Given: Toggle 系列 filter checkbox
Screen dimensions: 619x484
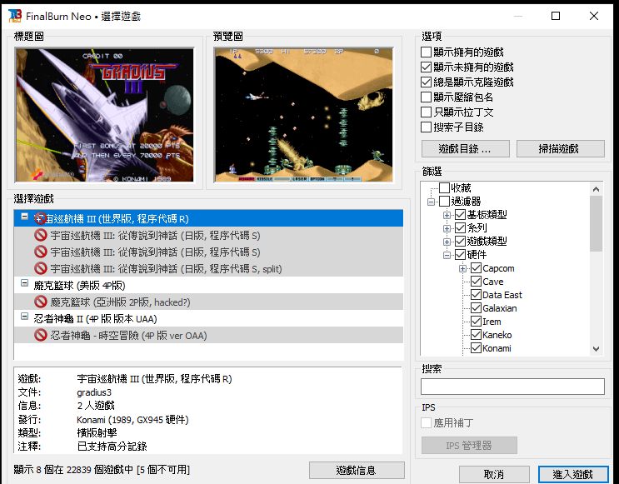Looking at the screenshot, I should coord(461,228).
